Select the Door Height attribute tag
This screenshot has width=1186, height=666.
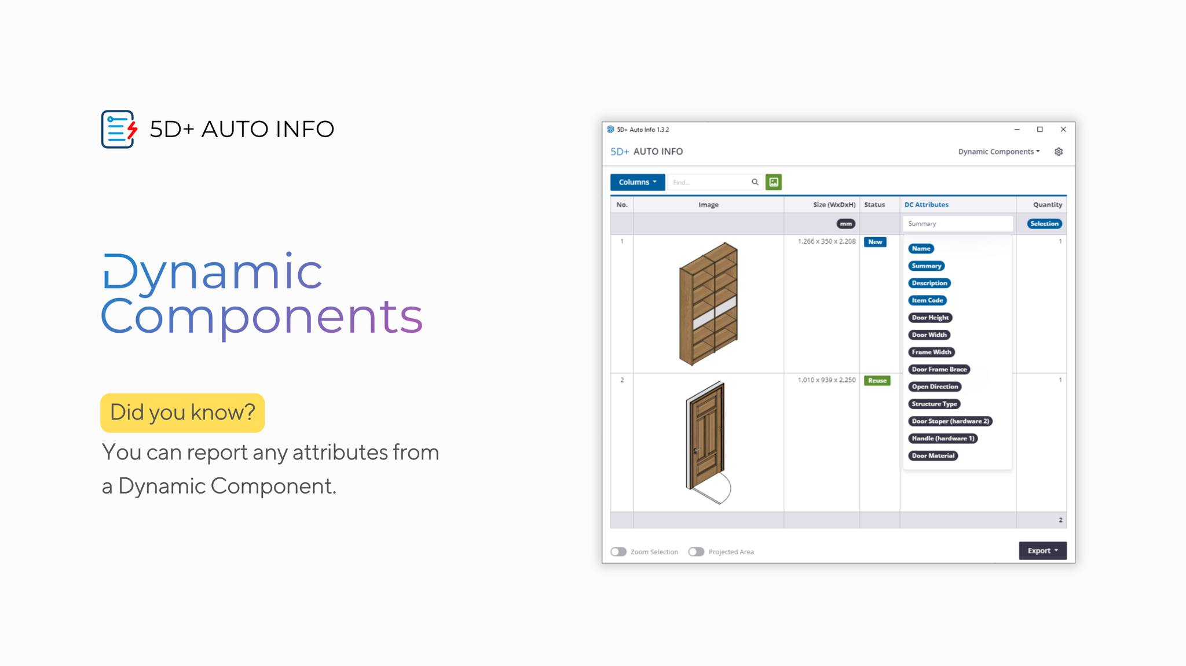click(930, 318)
